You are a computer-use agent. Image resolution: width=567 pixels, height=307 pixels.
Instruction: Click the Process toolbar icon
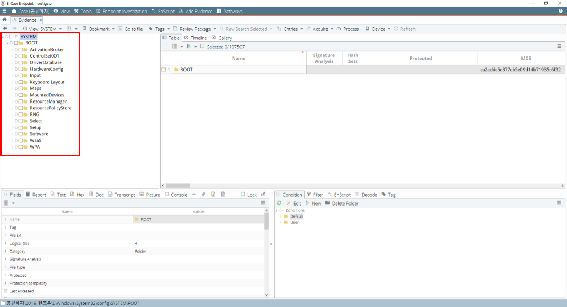click(x=339, y=29)
